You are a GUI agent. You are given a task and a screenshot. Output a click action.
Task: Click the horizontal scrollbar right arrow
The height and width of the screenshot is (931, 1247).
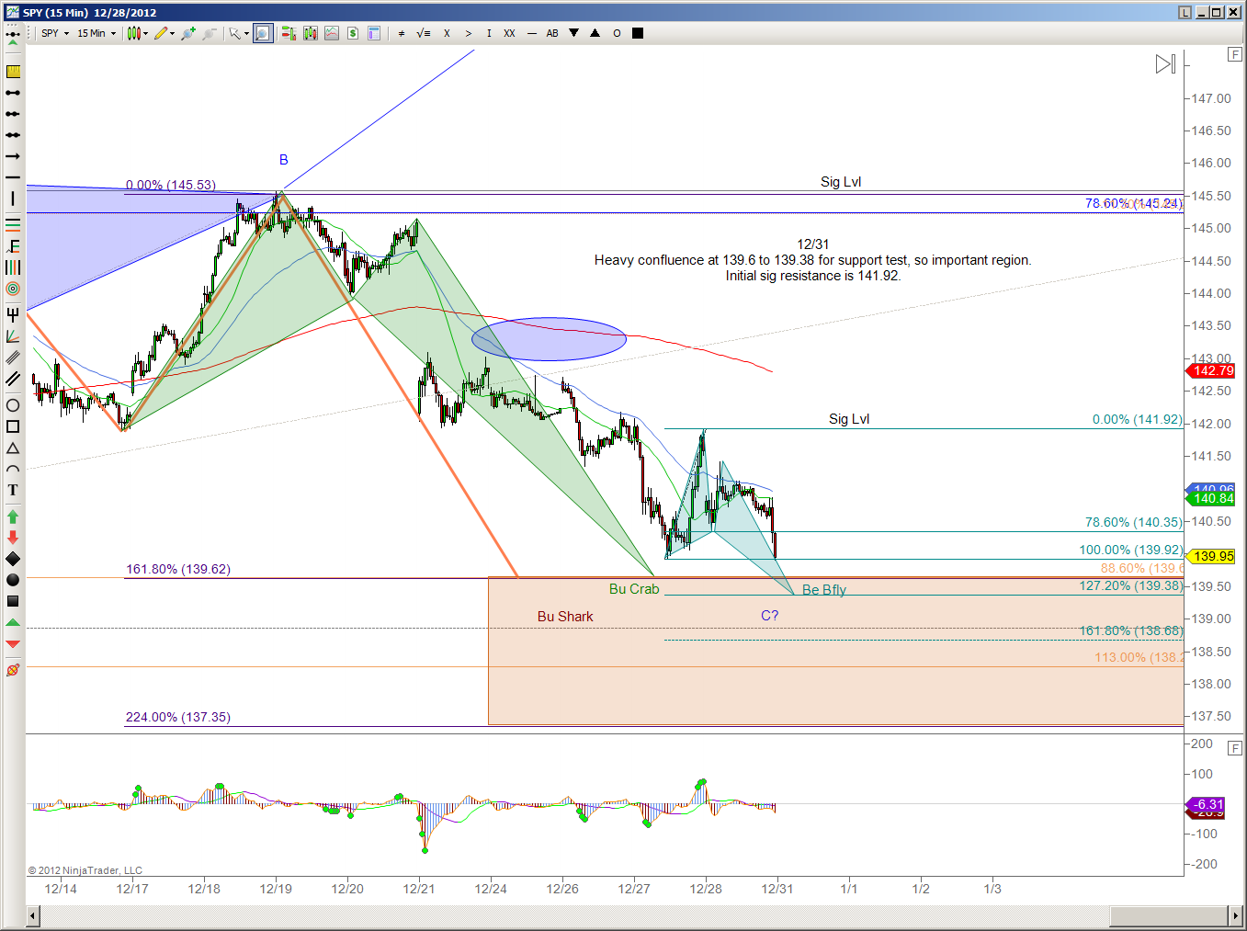click(1235, 916)
